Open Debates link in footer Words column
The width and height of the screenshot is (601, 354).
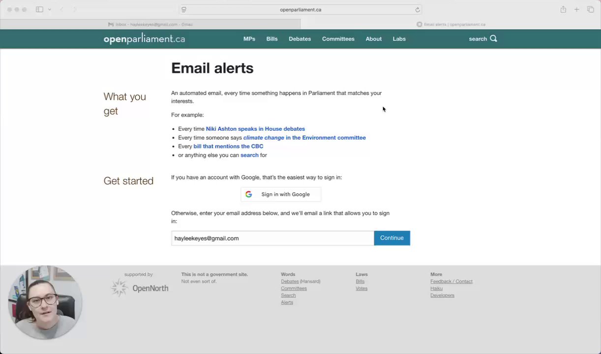[x=290, y=281]
